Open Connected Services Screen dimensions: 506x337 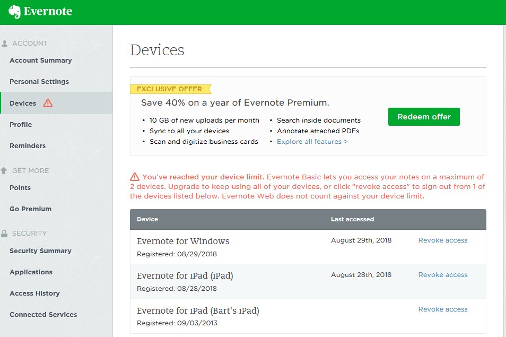43,315
